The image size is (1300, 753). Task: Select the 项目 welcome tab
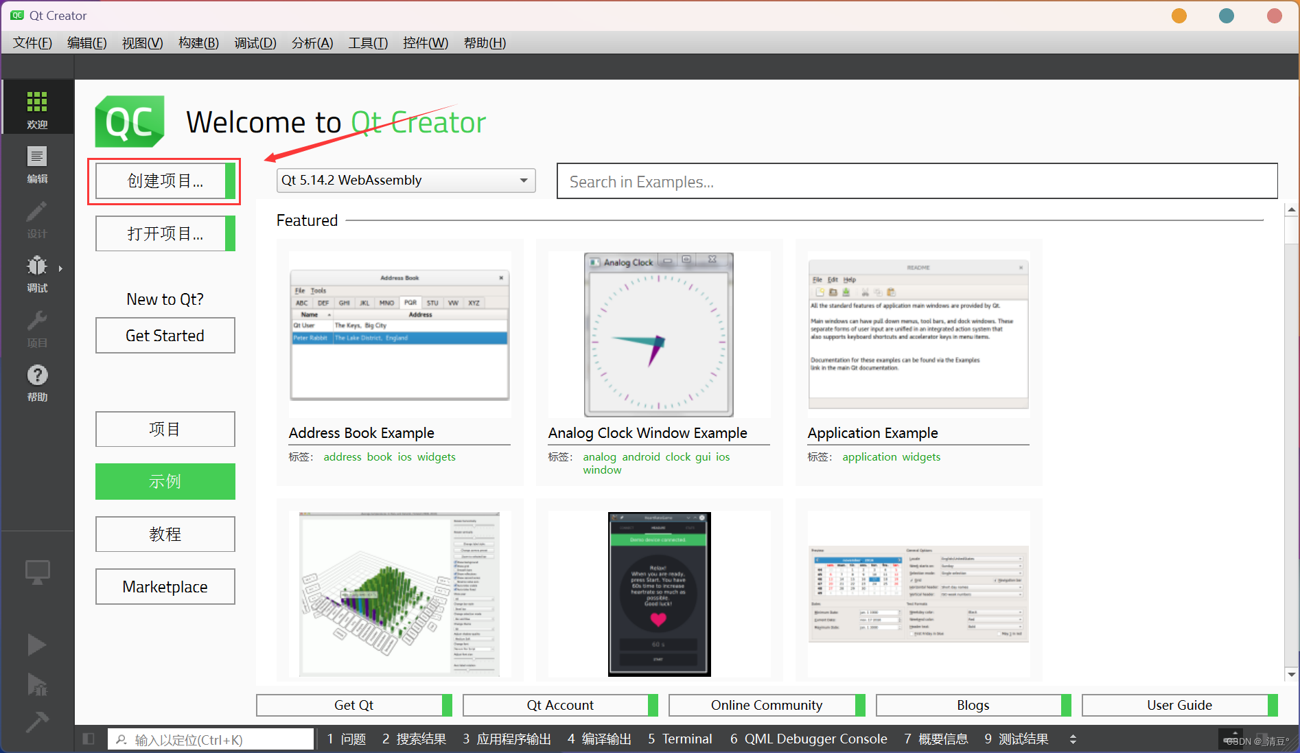pos(165,429)
